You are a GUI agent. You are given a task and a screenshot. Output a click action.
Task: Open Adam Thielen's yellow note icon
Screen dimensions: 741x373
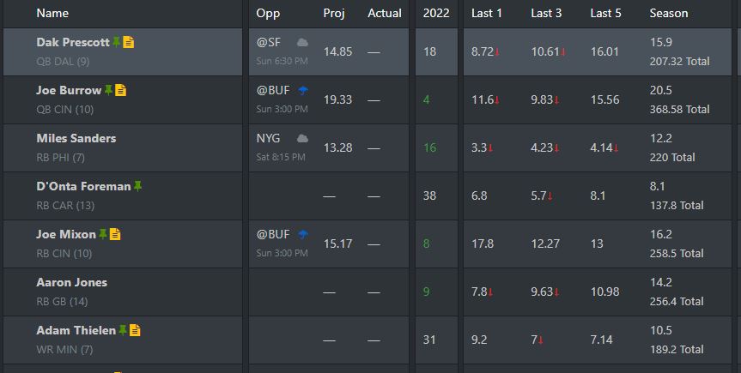click(x=135, y=330)
